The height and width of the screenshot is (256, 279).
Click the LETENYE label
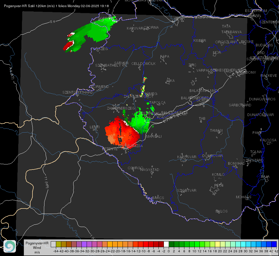(110, 149)
